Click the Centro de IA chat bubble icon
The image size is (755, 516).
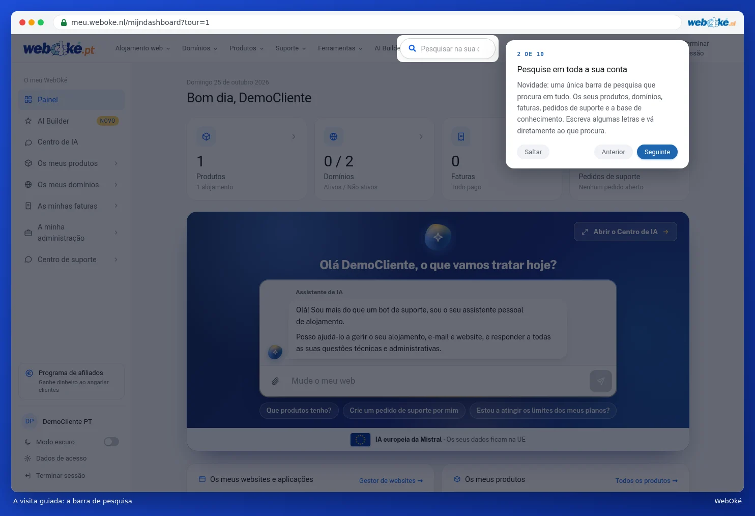pyautogui.click(x=28, y=142)
